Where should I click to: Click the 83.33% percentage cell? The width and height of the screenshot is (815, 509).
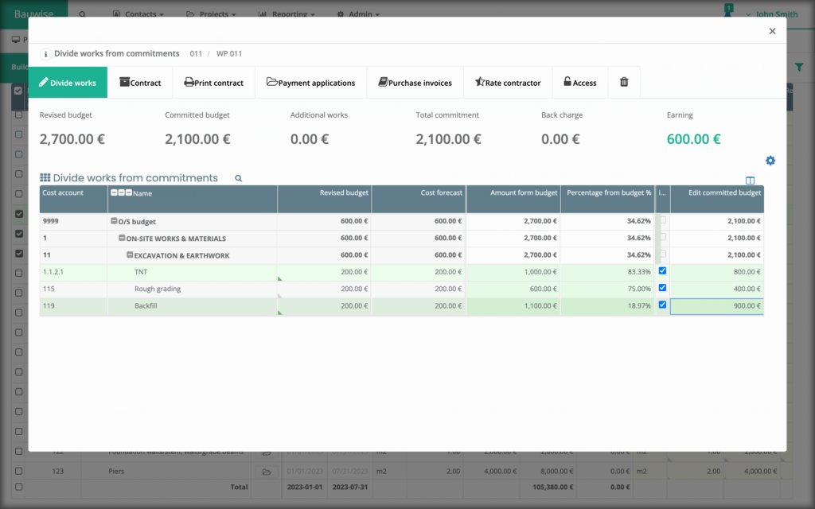(x=607, y=272)
